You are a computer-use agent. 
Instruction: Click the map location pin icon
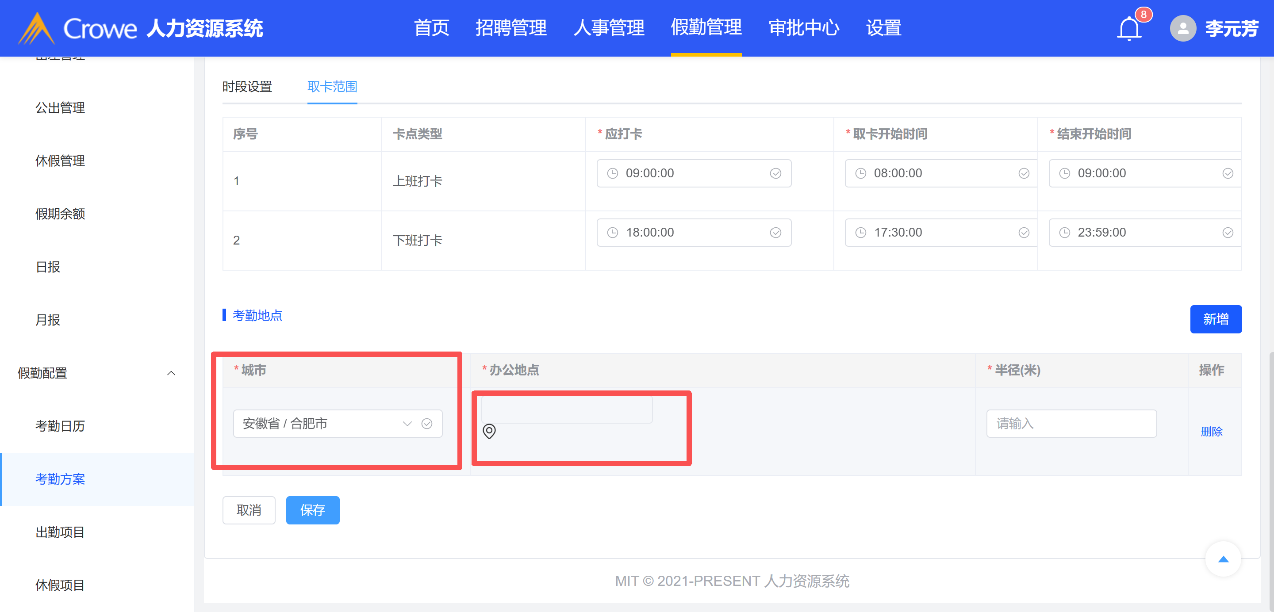pos(489,431)
